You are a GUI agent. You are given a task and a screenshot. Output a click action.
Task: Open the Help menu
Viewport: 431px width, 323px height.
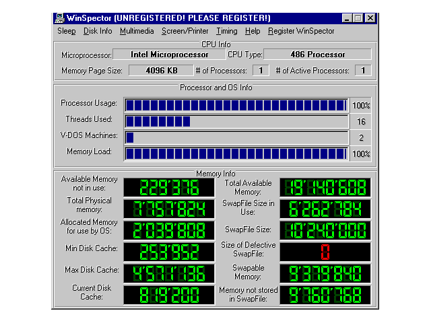[x=253, y=31]
